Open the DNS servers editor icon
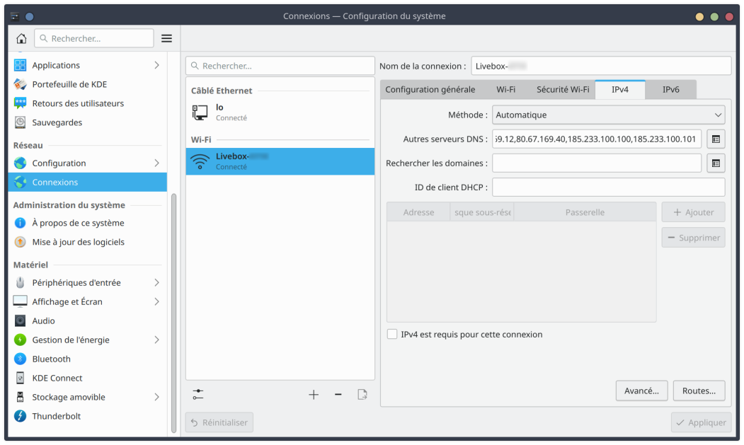 coord(716,139)
